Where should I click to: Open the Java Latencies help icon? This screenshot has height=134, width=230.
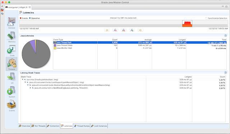(225, 36)
